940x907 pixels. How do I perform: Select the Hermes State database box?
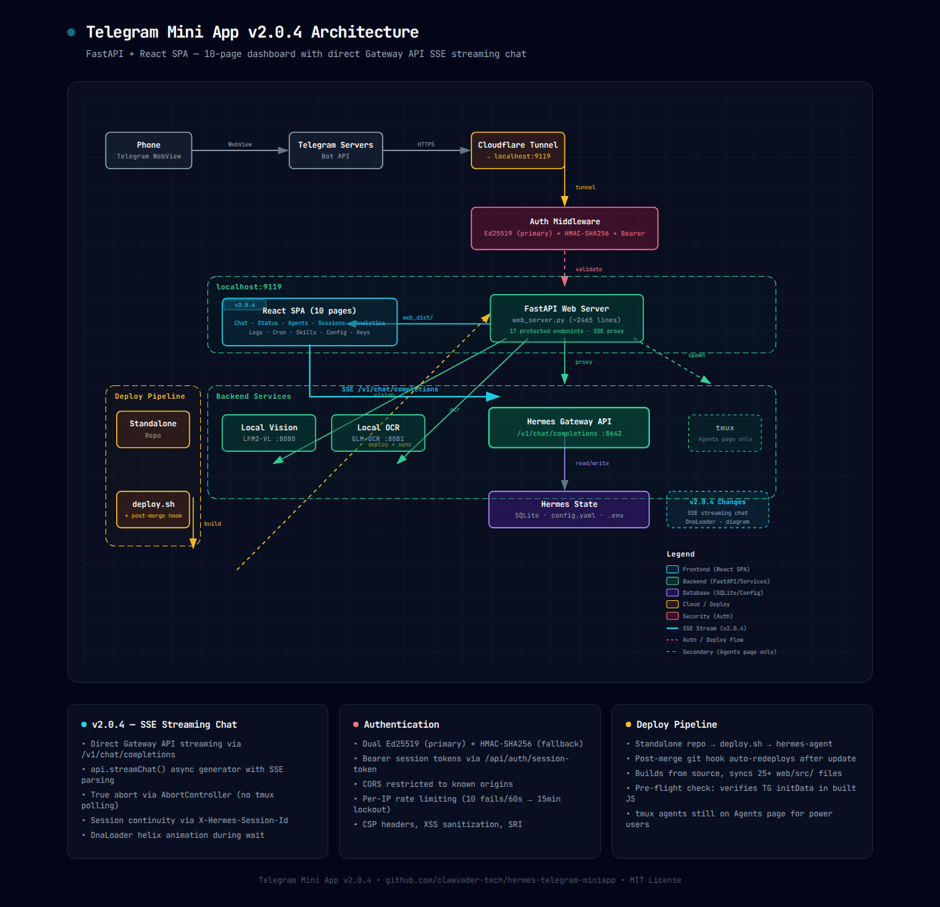click(569, 510)
